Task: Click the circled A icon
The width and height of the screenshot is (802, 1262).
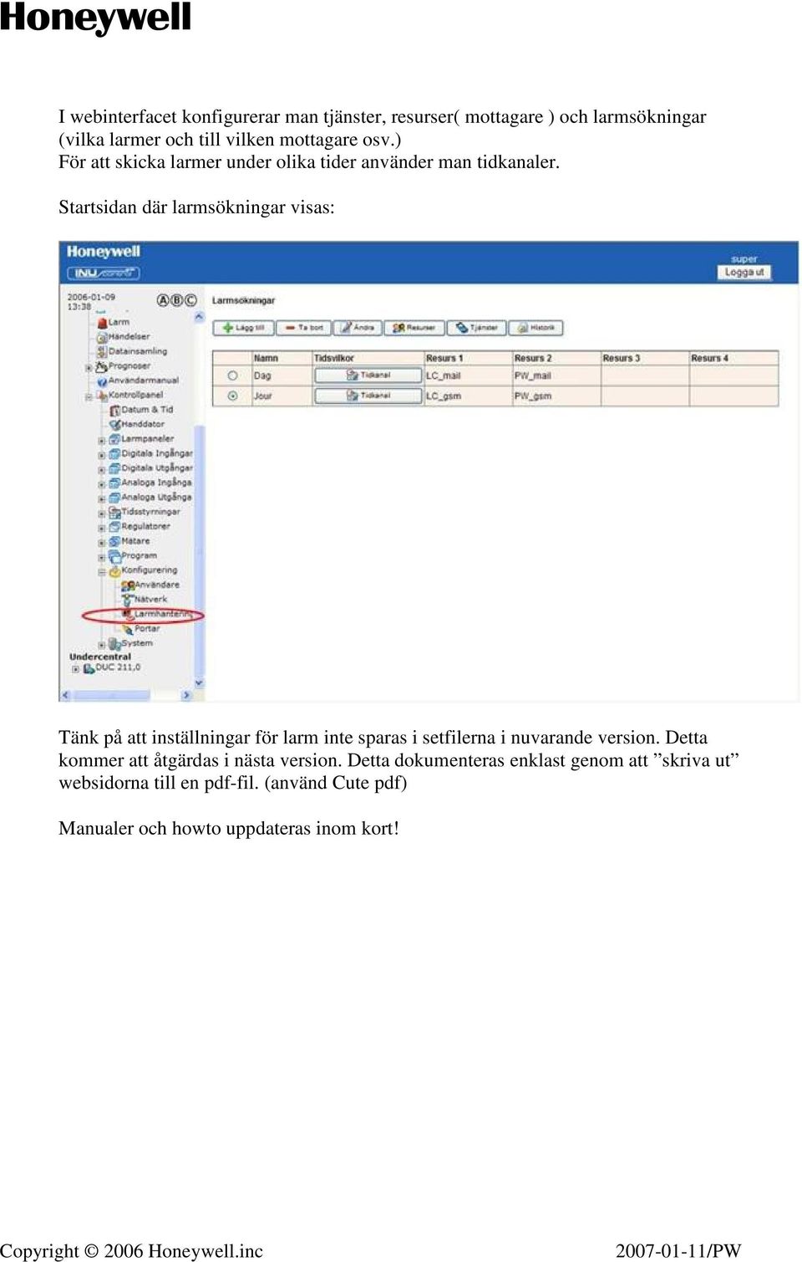Action: (164, 300)
